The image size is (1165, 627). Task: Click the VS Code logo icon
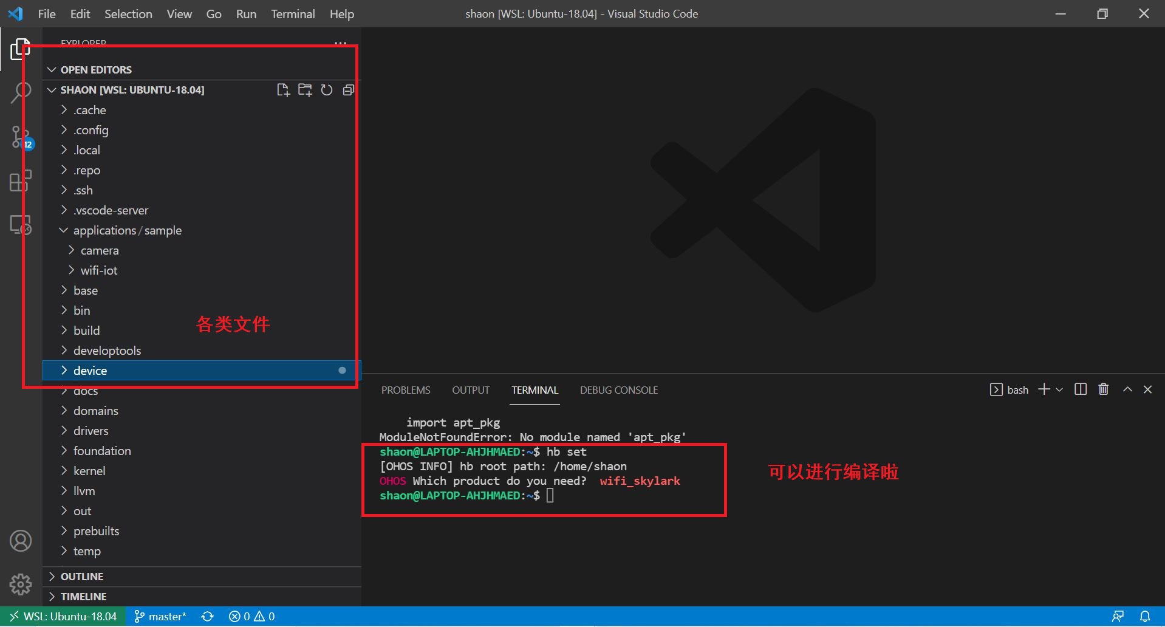[16, 13]
